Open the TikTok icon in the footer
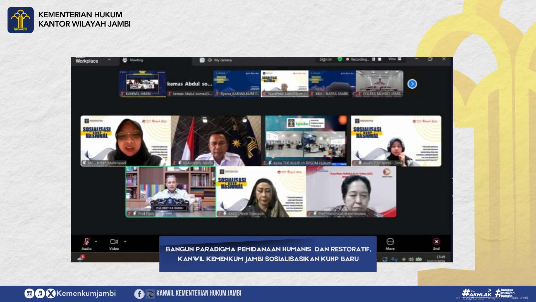 pos(40,293)
